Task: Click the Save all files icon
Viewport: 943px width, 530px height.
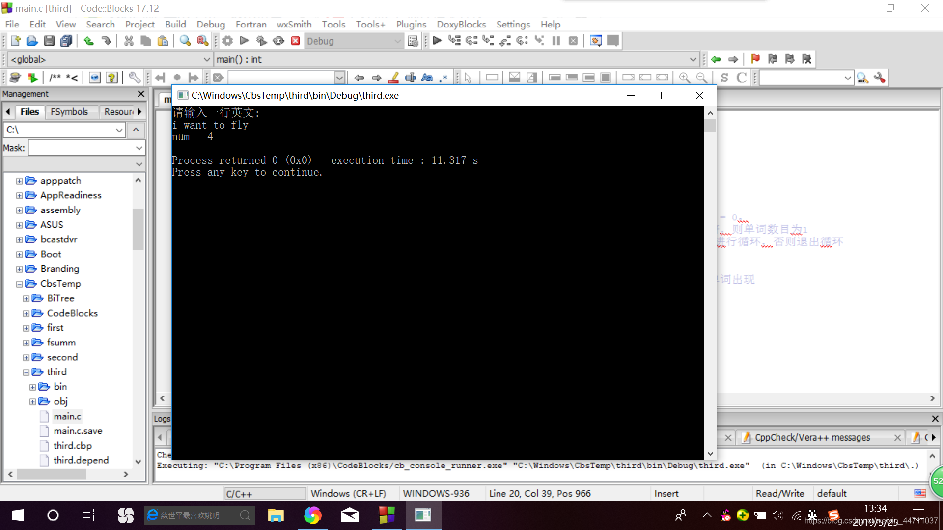Action: pos(66,41)
